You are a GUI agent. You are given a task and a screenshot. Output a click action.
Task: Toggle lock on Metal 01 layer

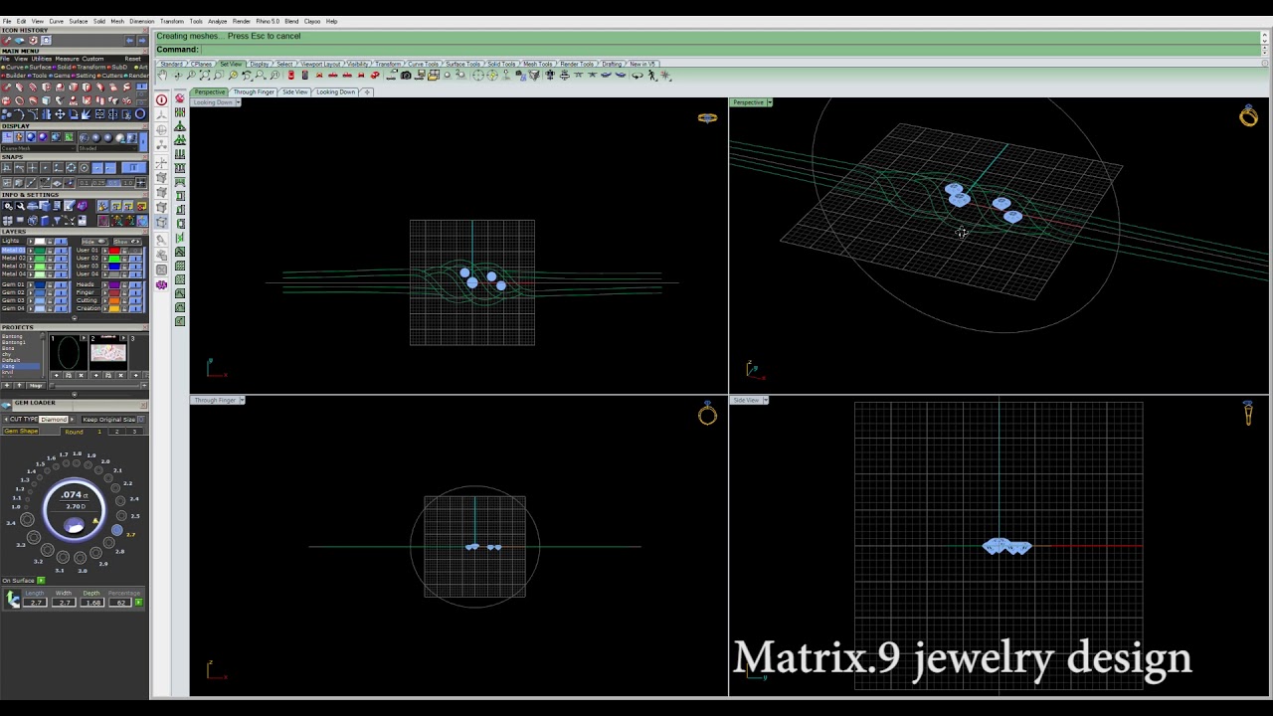51,251
